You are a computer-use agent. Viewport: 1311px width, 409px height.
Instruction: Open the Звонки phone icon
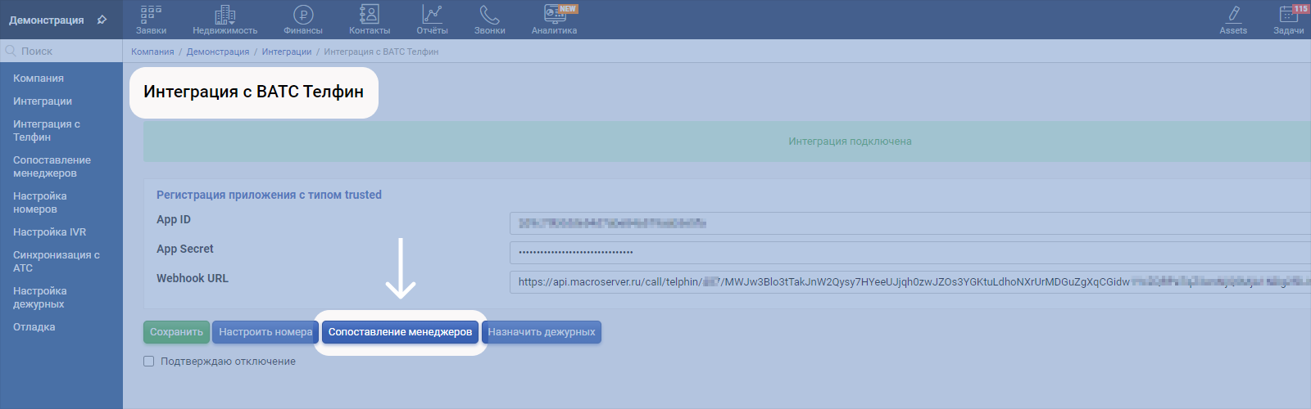point(489,15)
